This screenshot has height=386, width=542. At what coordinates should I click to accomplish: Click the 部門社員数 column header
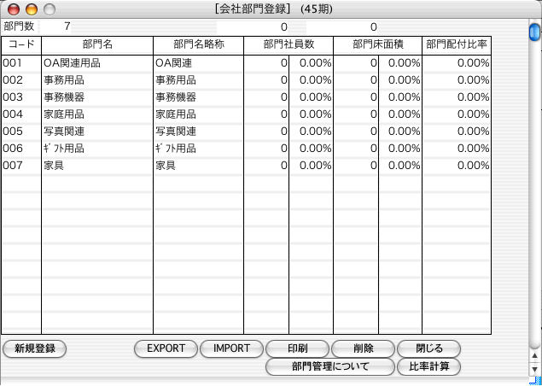point(288,43)
